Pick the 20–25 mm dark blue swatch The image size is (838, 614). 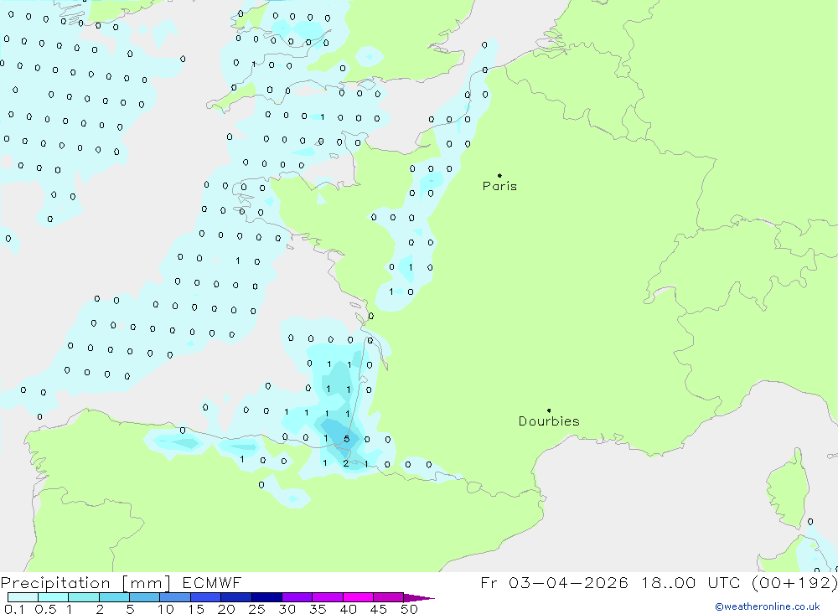coord(235,597)
